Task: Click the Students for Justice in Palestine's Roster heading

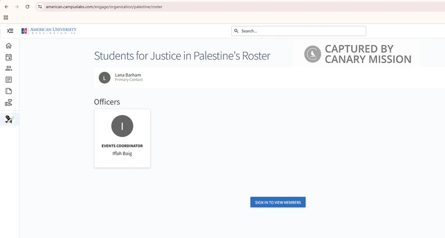Action: [182, 56]
